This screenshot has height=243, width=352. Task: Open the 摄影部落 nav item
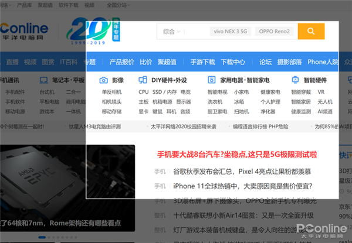tap(289, 62)
